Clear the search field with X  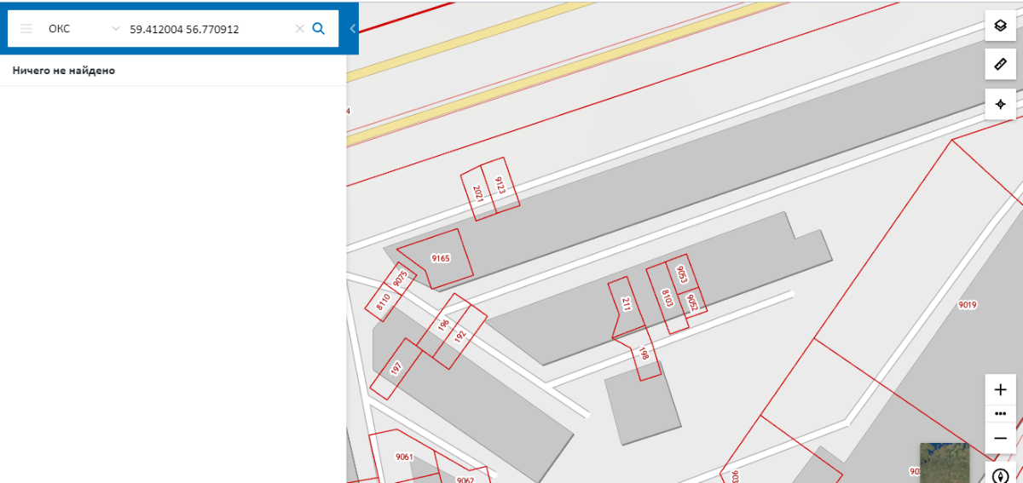(x=299, y=28)
